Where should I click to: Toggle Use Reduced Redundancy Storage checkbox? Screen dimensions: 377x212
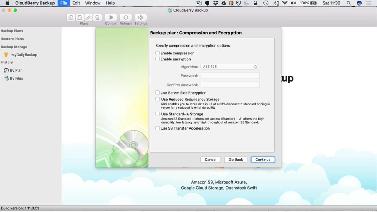click(158, 99)
